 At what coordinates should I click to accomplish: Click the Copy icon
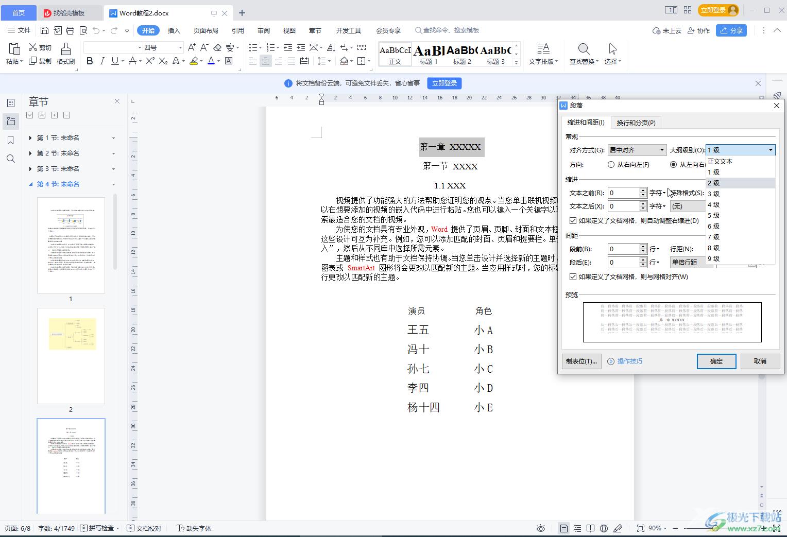tap(33, 61)
